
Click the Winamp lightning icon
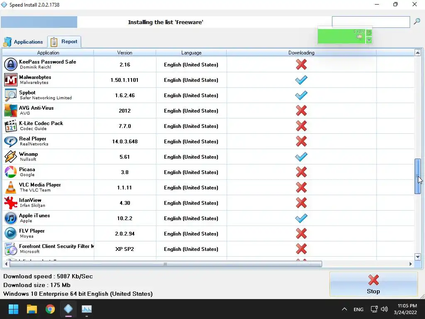[x=10, y=157]
